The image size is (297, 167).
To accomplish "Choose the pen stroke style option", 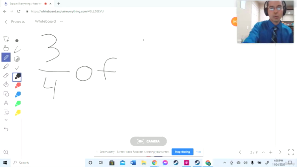I will 17,50.
